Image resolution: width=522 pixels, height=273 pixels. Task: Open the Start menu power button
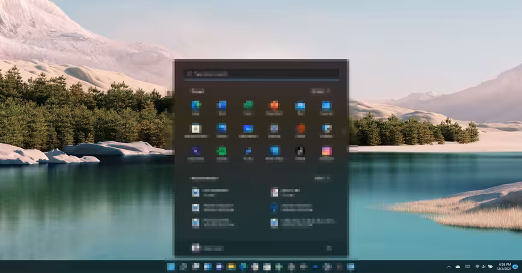point(329,248)
